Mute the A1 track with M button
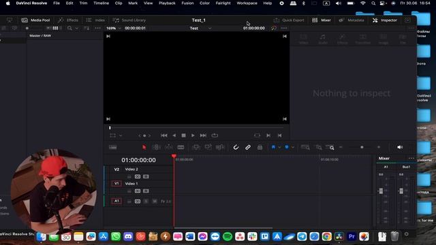This screenshot has height=245, width=436. point(155,201)
